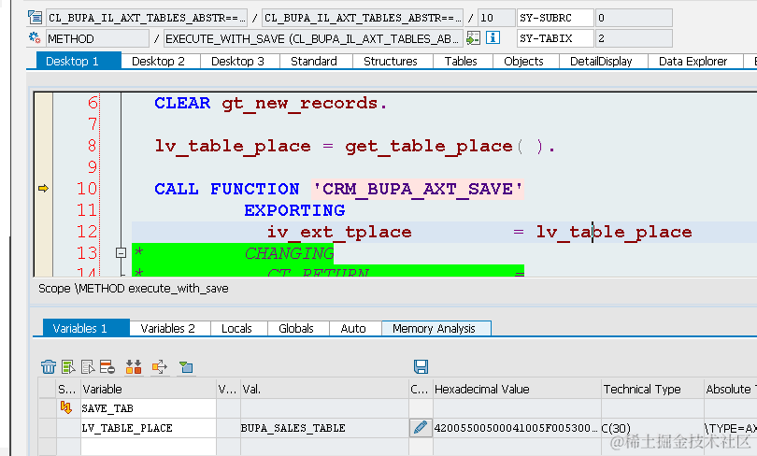Image resolution: width=757 pixels, height=456 pixels.
Task: Click the SY-SUBRC value field showing 0
Action: 634,18
